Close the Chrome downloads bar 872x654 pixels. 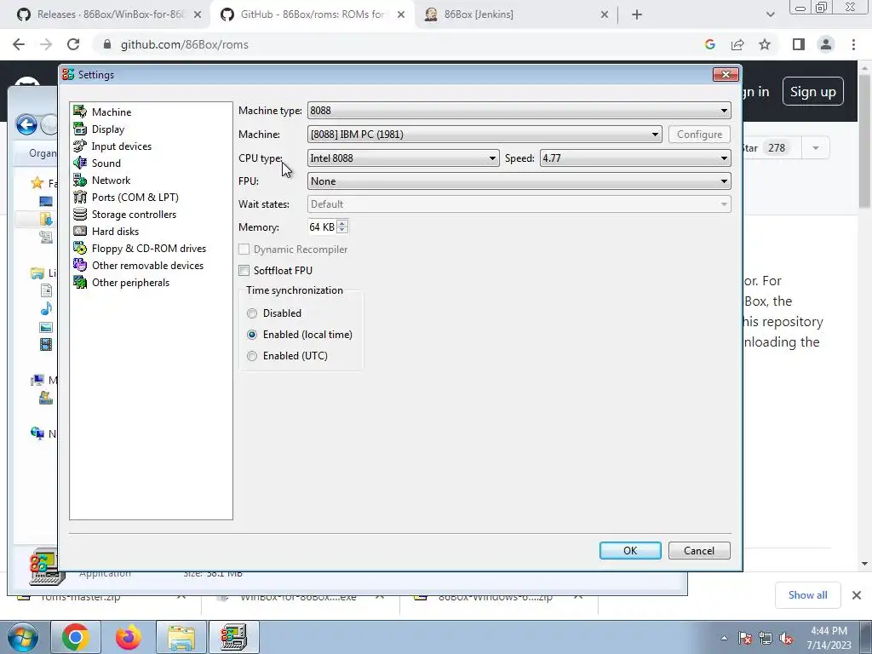(x=857, y=595)
